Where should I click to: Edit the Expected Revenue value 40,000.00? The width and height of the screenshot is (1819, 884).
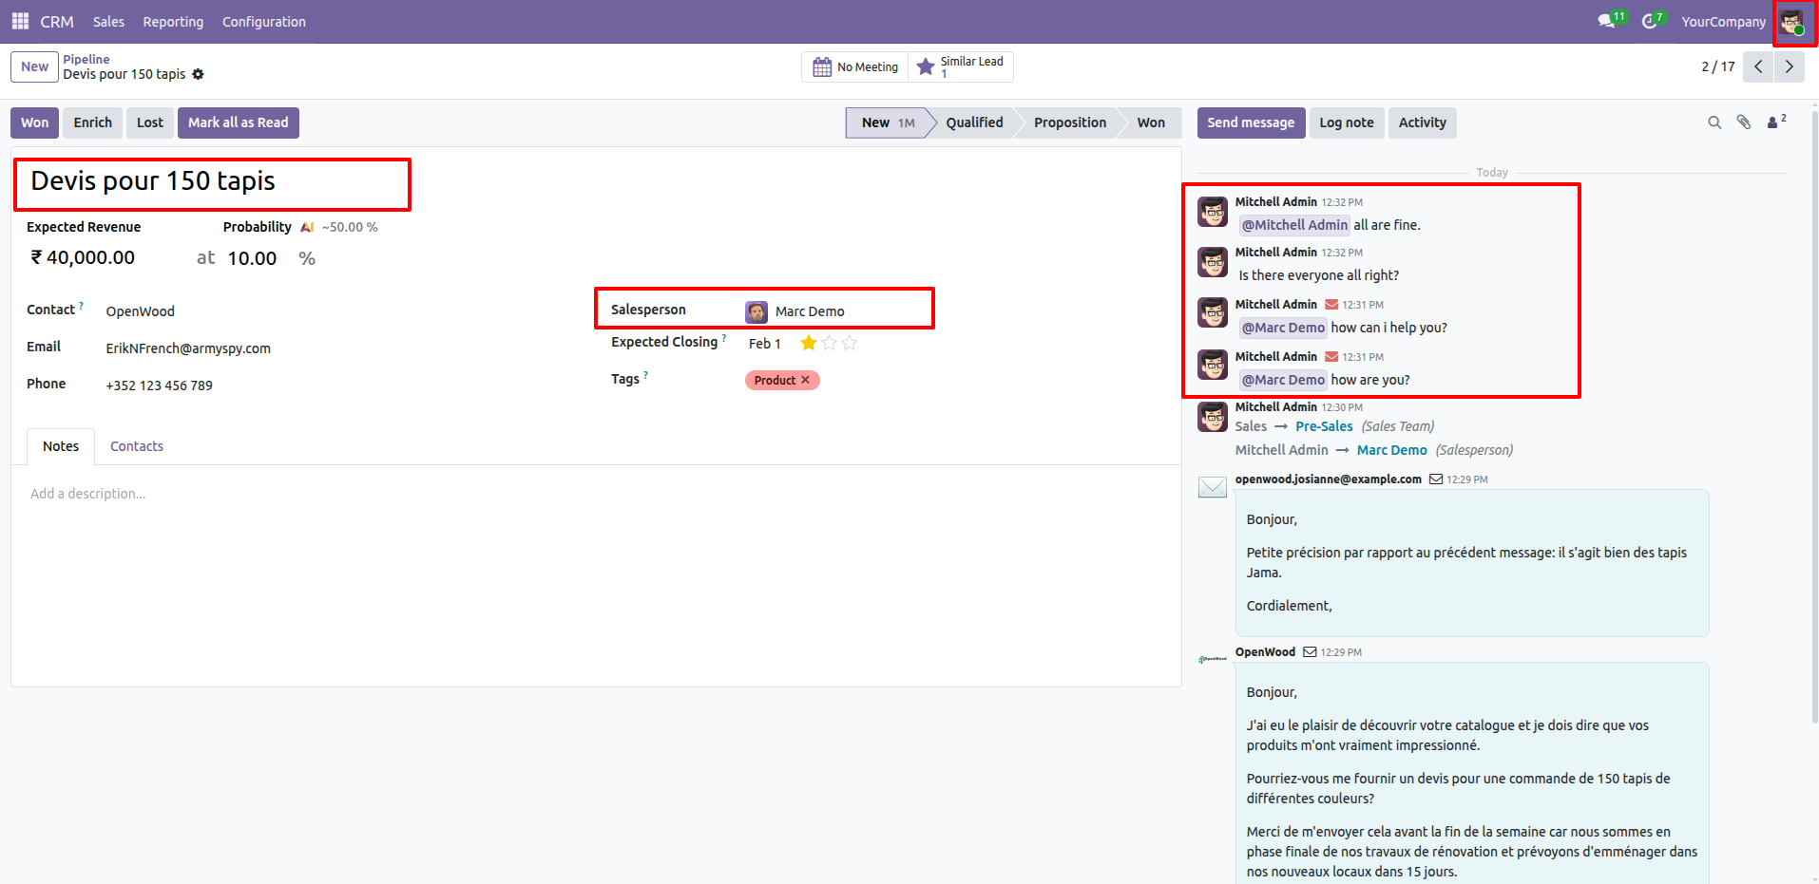tap(91, 257)
